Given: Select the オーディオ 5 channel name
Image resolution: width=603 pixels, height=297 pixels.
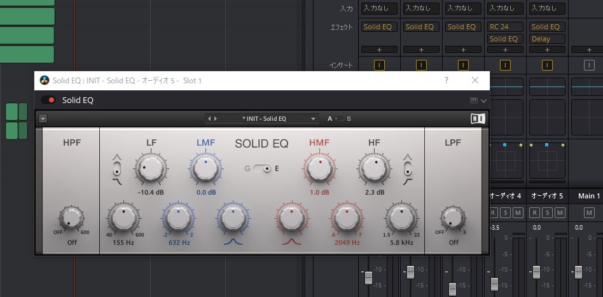Looking at the screenshot, I should [547, 197].
